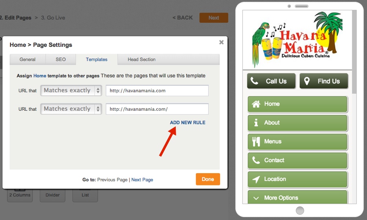Click the 3. Go Live breadcrumb step
The width and height of the screenshot is (367, 220).
point(53,18)
